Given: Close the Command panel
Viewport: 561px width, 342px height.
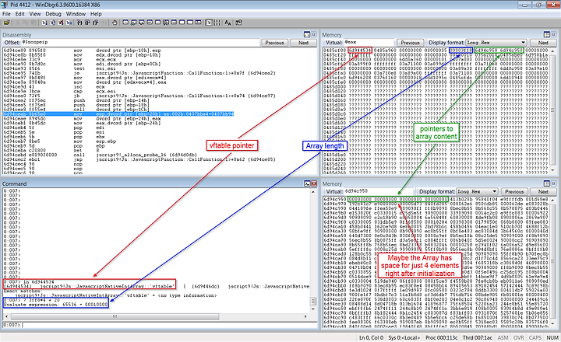Looking at the screenshot, I should 314,183.
